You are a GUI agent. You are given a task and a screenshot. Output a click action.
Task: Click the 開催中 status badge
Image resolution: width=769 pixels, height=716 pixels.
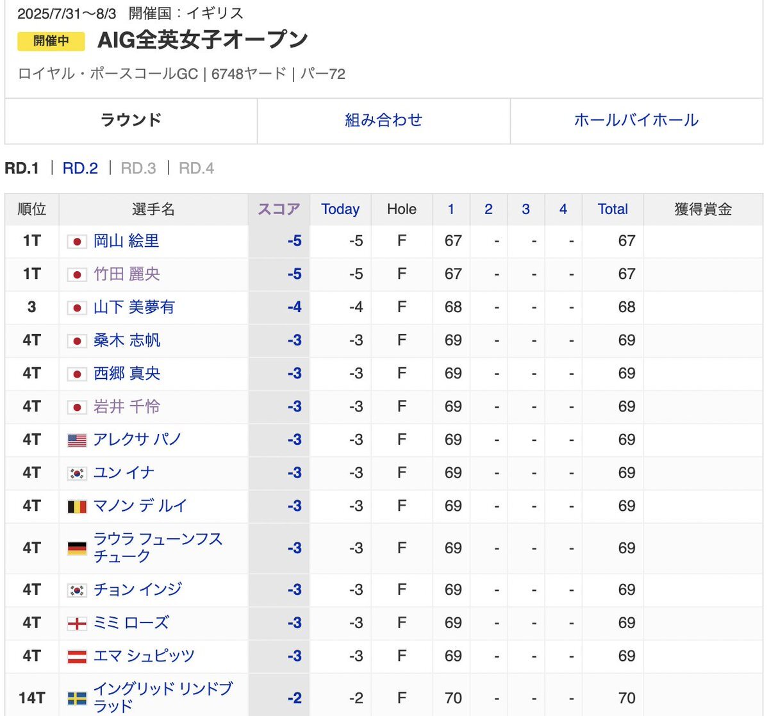pyautogui.click(x=51, y=41)
